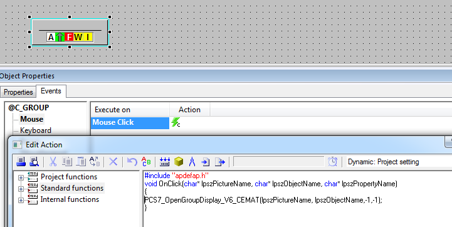Click the trigger clock icon
This screenshot has height=227, width=452.
[x=333, y=162]
